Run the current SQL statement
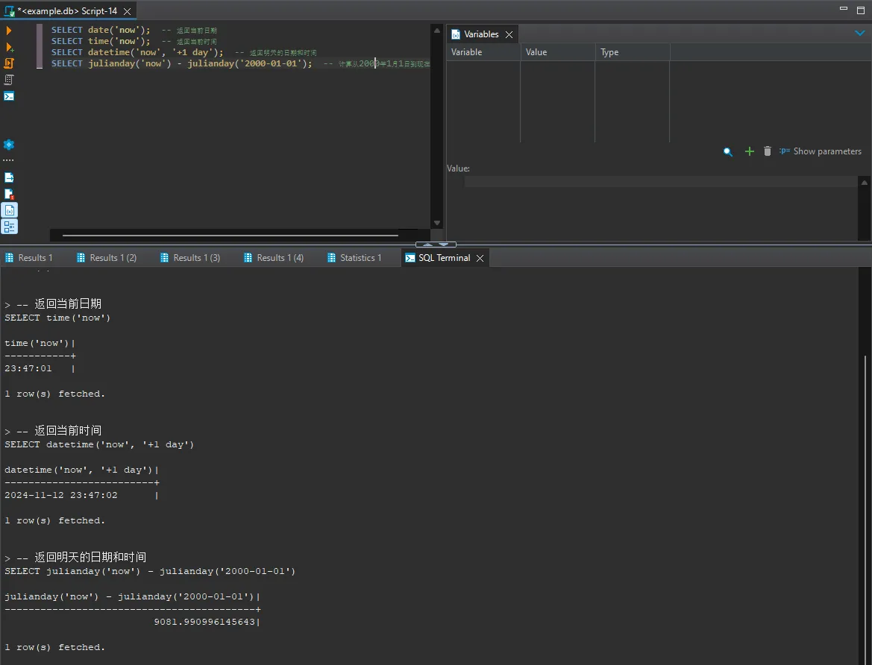872x665 pixels. click(9, 31)
